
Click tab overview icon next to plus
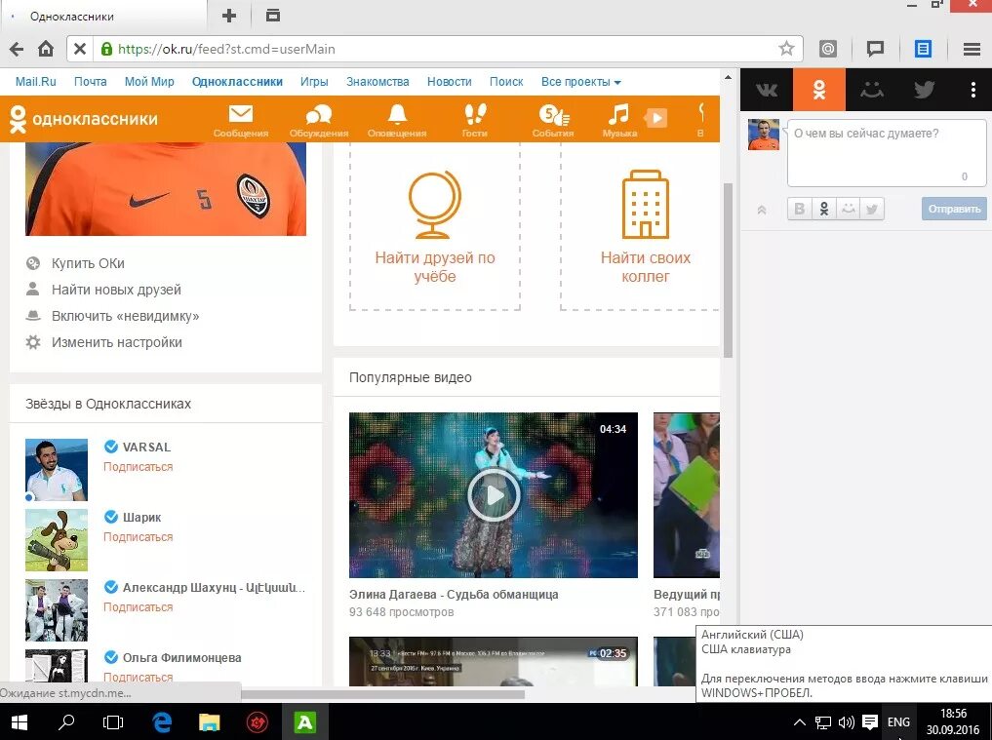point(273,16)
